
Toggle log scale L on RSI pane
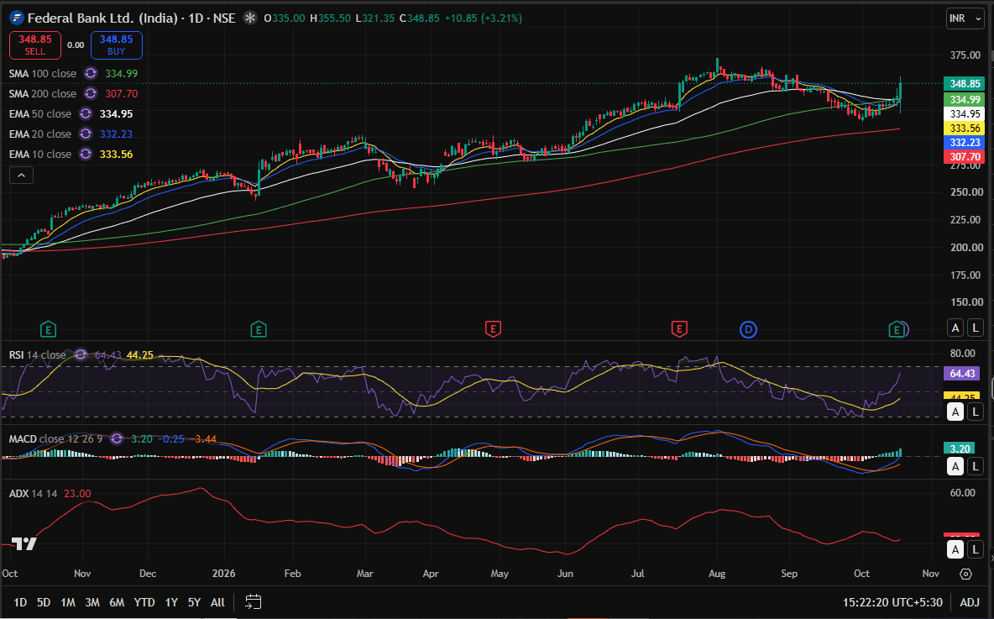point(975,412)
